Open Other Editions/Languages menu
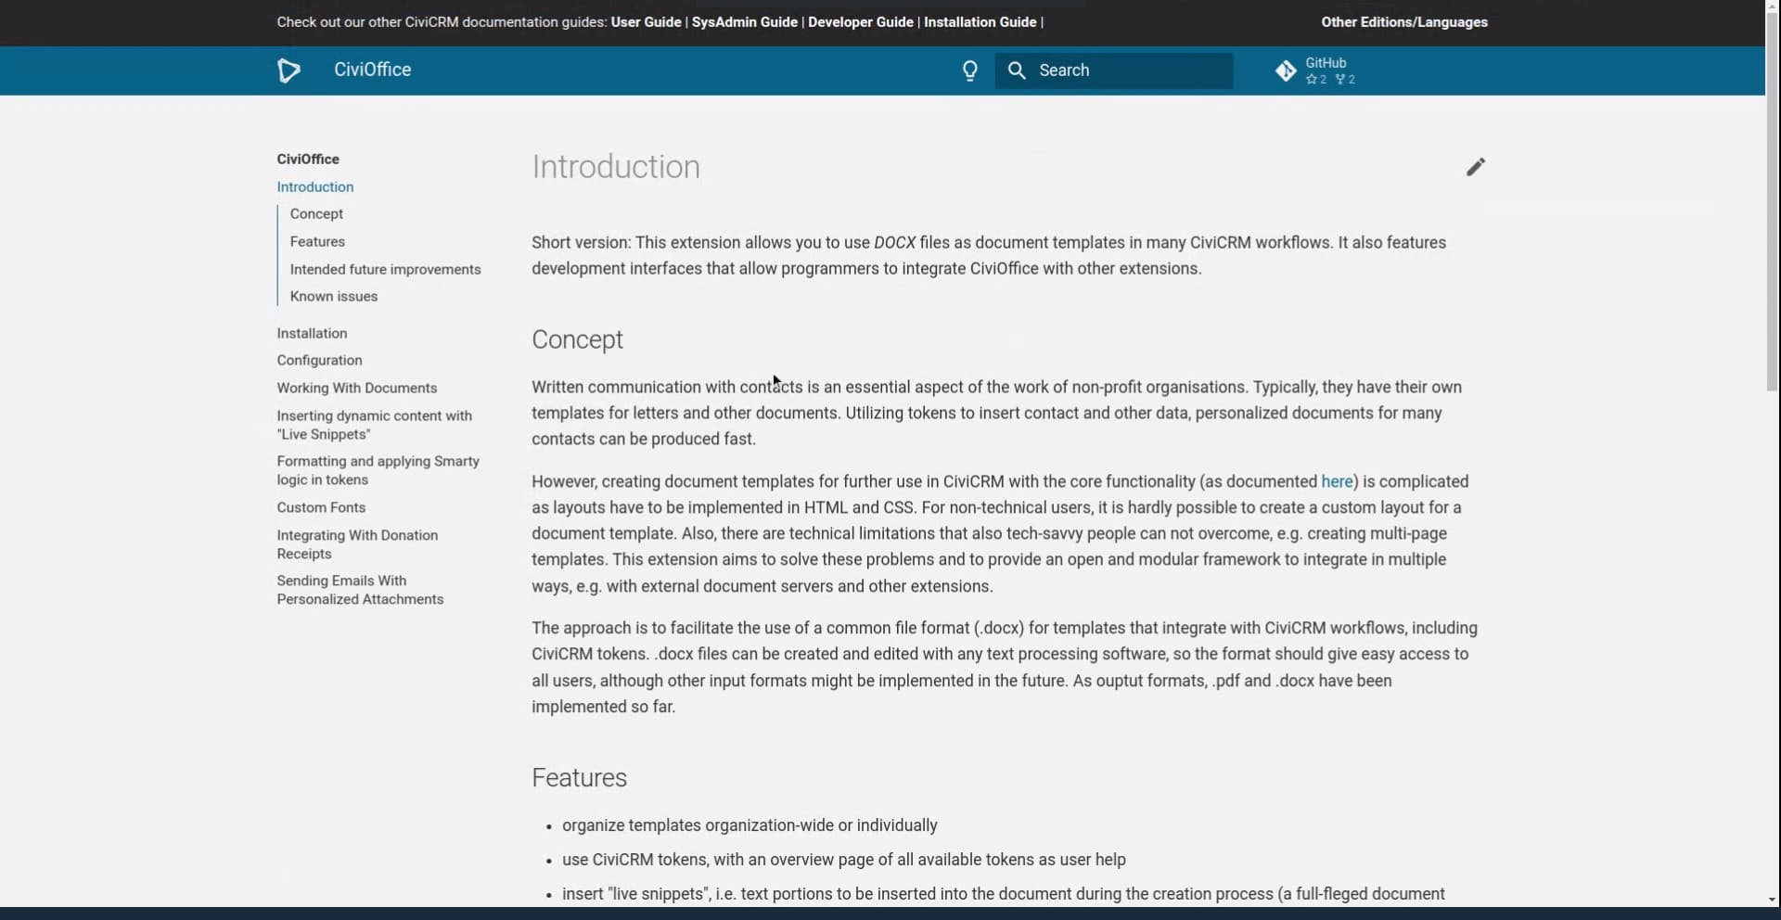The image size is (1781, 920). 1404,22
